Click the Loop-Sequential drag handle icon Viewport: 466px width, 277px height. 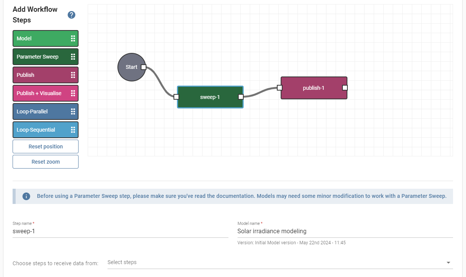click(74, 129)
